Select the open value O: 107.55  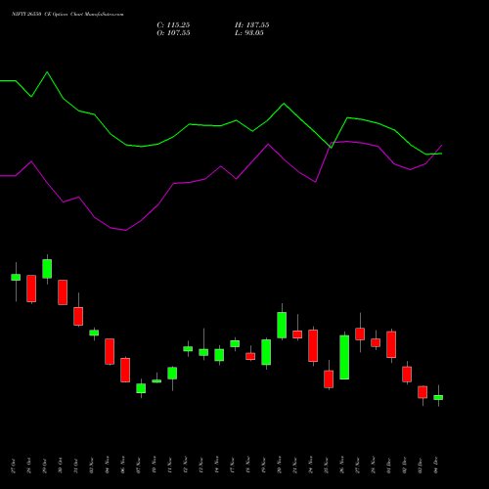(173, 33)
